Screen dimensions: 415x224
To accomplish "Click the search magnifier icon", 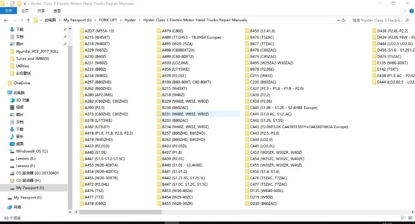I will 407,20.
